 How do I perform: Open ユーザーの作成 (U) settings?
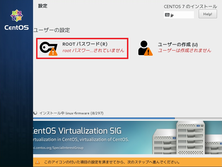point(175,48)
